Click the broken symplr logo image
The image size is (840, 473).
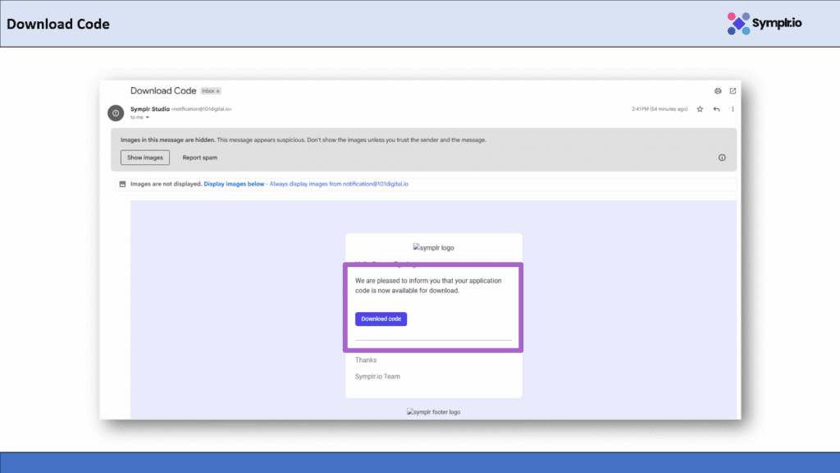click(x=433, y=247)
